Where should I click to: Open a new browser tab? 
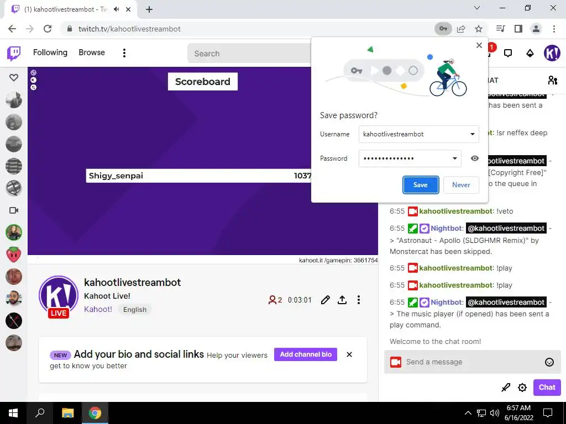point(149,10)
